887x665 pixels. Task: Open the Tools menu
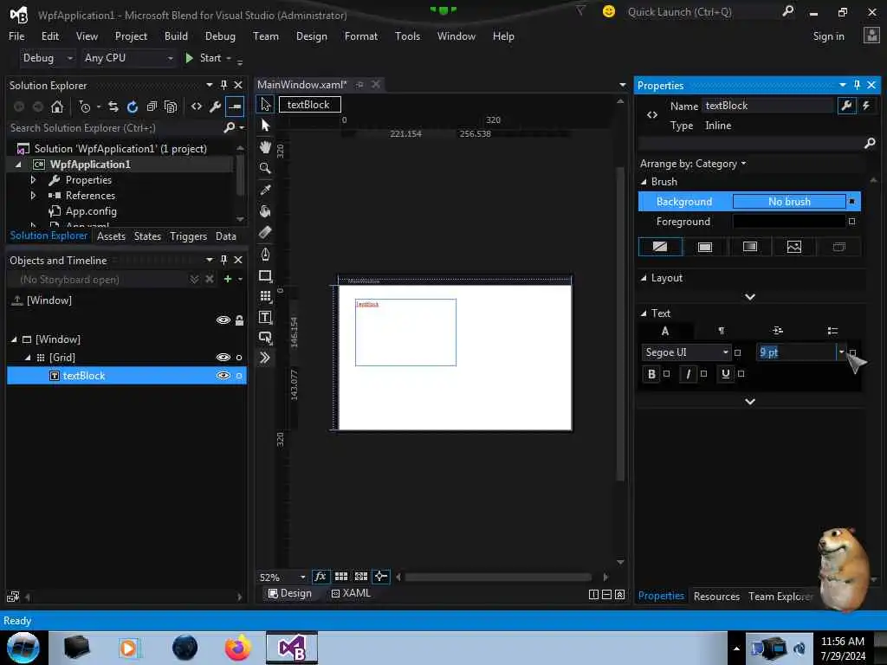pyautogui.click(x=407, y=36)
